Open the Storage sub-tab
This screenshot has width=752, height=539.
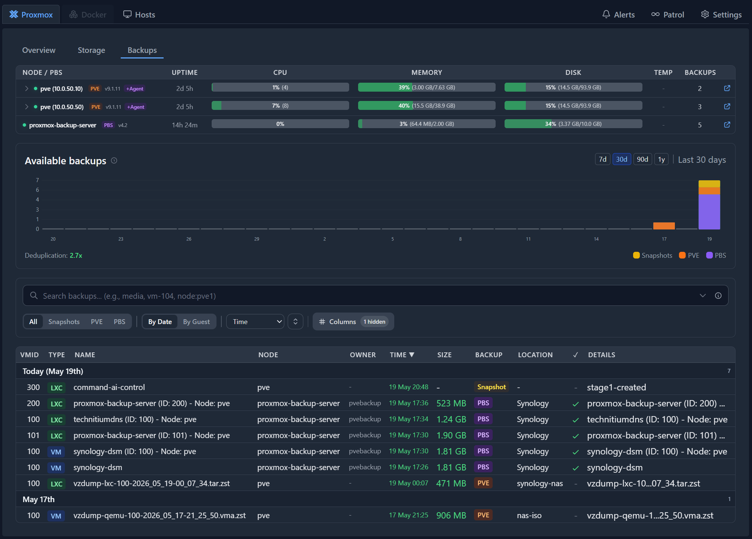pos(91,50)
